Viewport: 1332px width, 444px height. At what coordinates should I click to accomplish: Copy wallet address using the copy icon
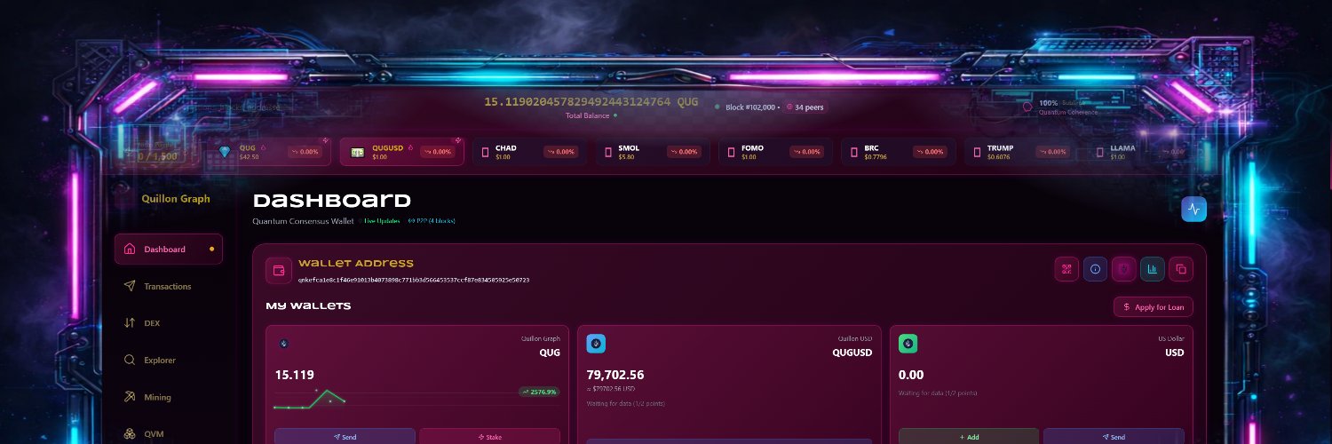1181,269
